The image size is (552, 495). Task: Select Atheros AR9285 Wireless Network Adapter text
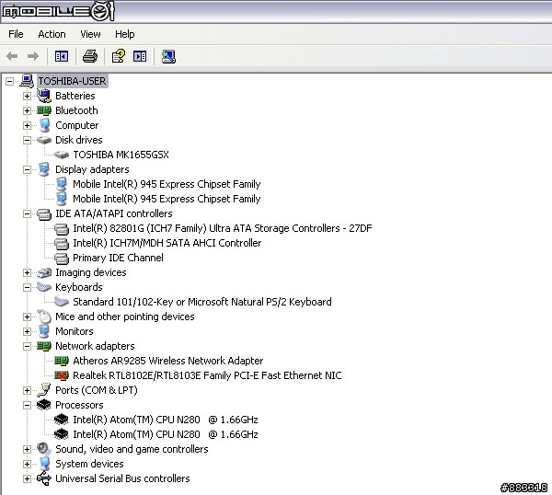coord(168,361)
